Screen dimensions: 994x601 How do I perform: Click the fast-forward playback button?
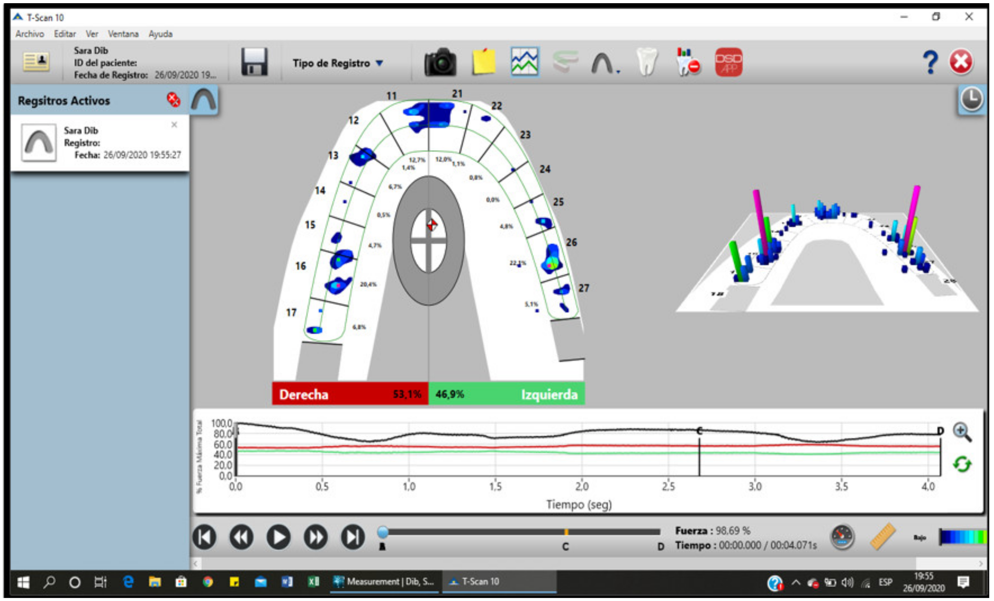pyautogui.click(x=316, y=537)
